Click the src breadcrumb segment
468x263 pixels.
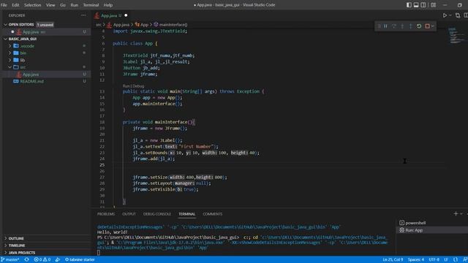click(x=99, y=25)
